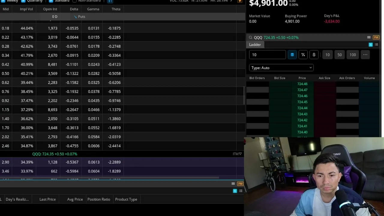The height and width of the screenshot is (216, 384).
Task: Click open interest value 8,693
Action: click(52, 109)
